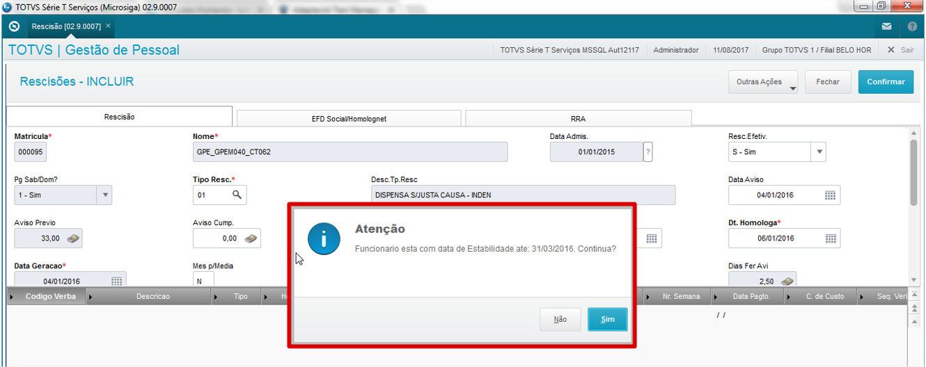The image size is (926, 367).
Task: Click the Dias Fer Avi calculator icon
Action: pos(787,282)
